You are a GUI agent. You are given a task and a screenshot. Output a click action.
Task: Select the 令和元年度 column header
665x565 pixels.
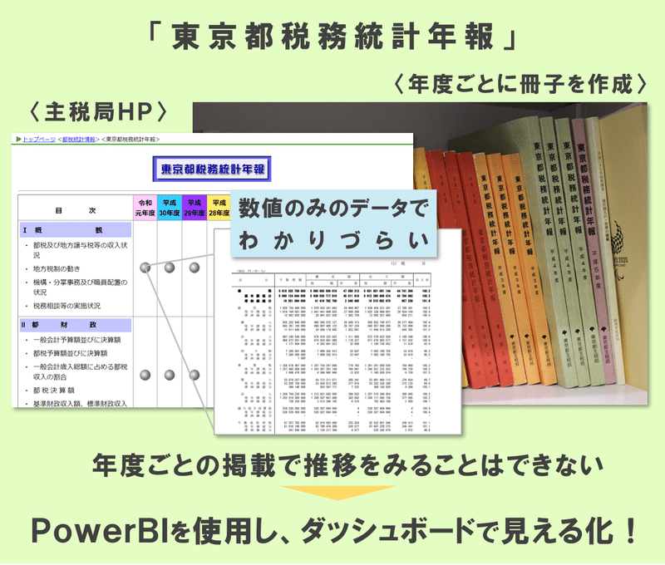click(145, 208)
